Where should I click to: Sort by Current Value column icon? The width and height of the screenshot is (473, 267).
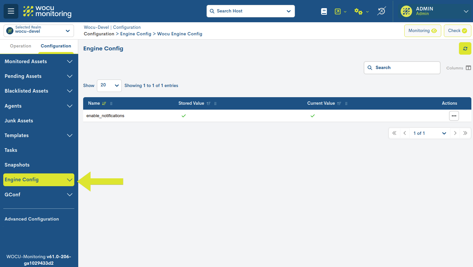(x=339, y=103)
